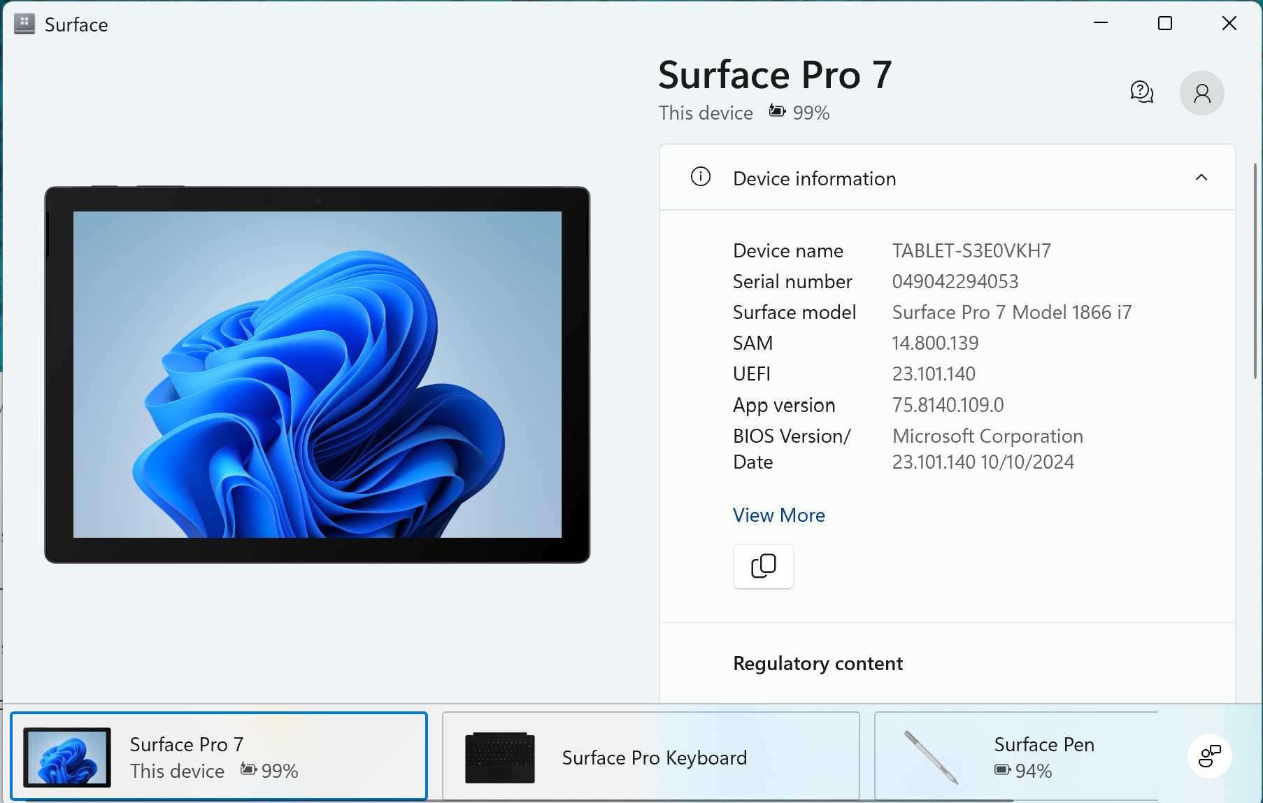Image resolution: width=1263 pixels, height=803 pixels.
Task: Collapse the Device information section chevron
Action: [1201, 178]
